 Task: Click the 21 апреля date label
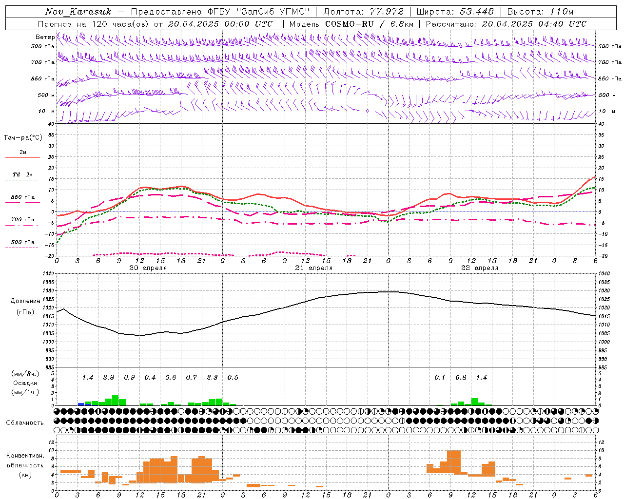tap(313, 268)
